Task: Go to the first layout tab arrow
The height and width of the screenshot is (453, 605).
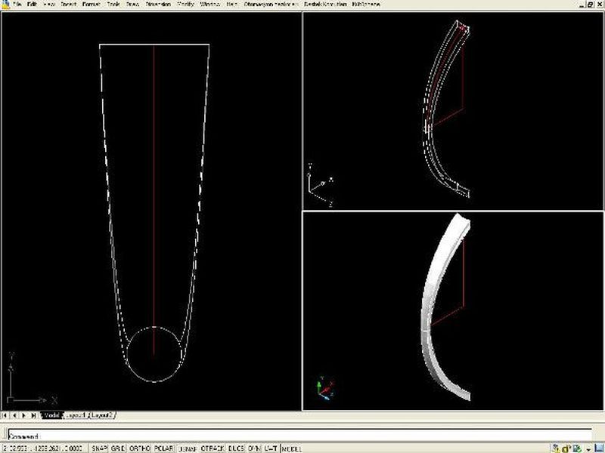Action: [5, 415]
